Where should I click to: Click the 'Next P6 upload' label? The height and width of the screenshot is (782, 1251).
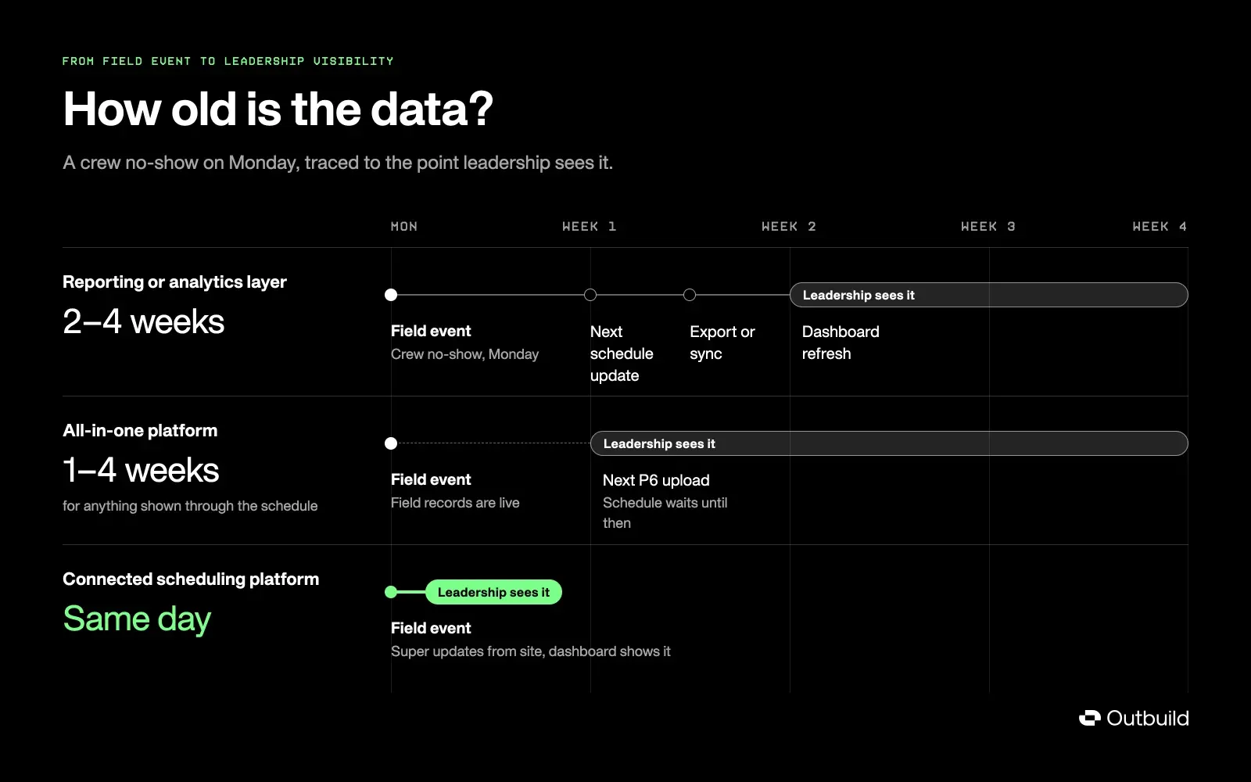[x=656, y=480]
